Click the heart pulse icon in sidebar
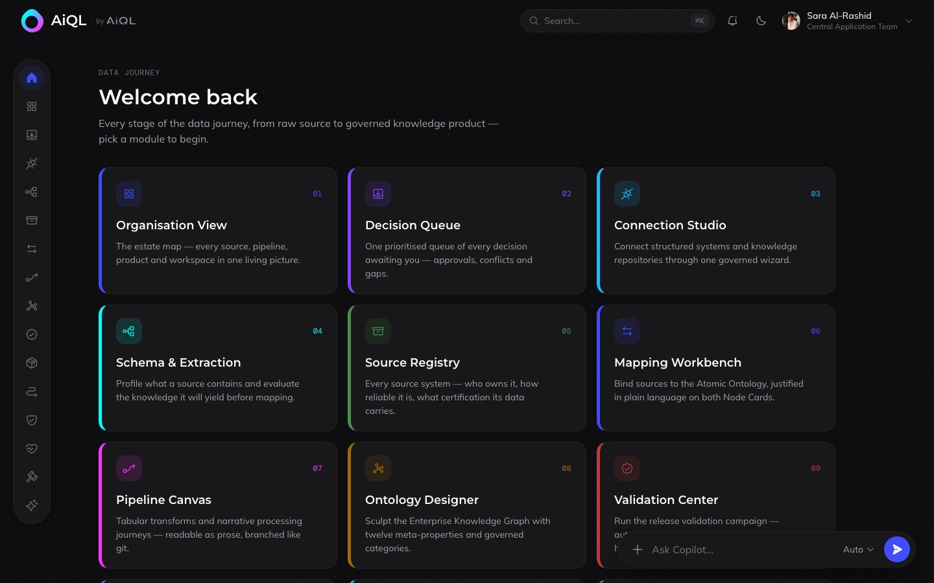934x583 pixels. [x=32, y=448]
